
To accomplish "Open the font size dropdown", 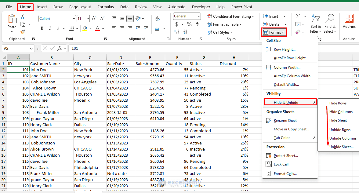I will pyautogui.click(x=88, y=19).
